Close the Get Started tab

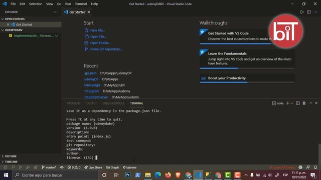click(x=89, y=12)
